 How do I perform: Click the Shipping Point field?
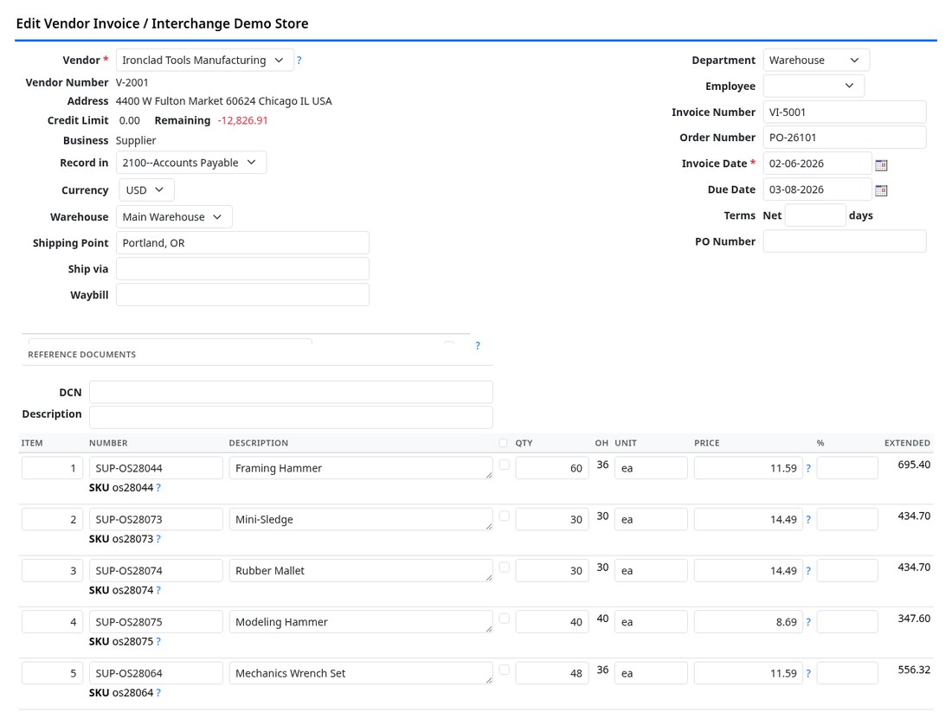242,243
